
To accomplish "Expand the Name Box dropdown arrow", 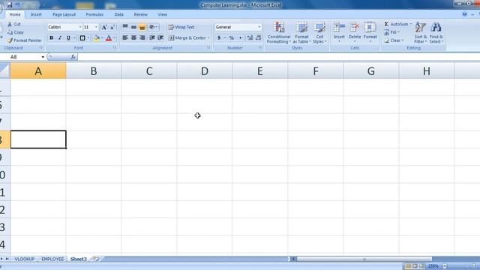I will [43, 57].
